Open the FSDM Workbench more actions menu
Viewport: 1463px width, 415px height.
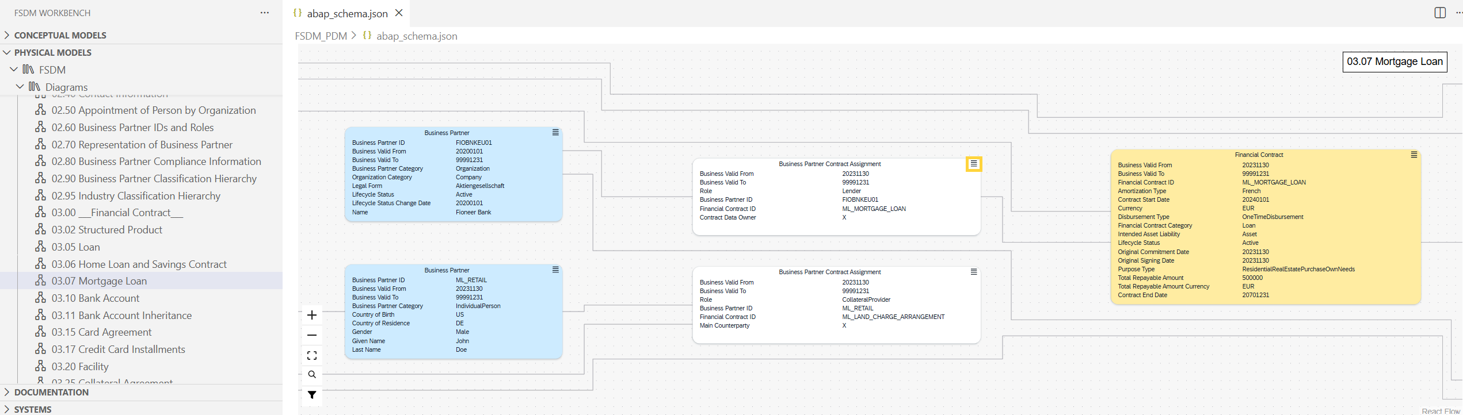click(264, 13)
